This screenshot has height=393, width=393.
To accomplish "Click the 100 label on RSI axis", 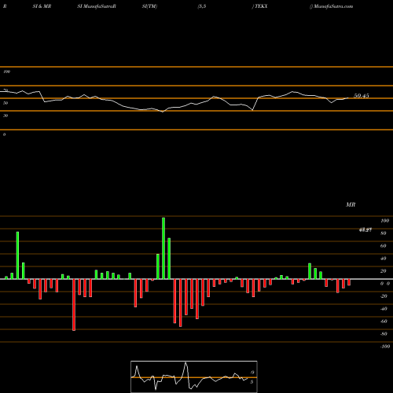I will (x=6, y=72).
